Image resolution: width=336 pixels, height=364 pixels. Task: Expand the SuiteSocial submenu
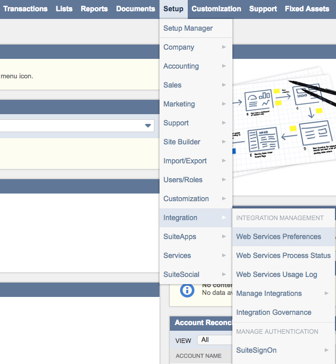pos(196,274)
